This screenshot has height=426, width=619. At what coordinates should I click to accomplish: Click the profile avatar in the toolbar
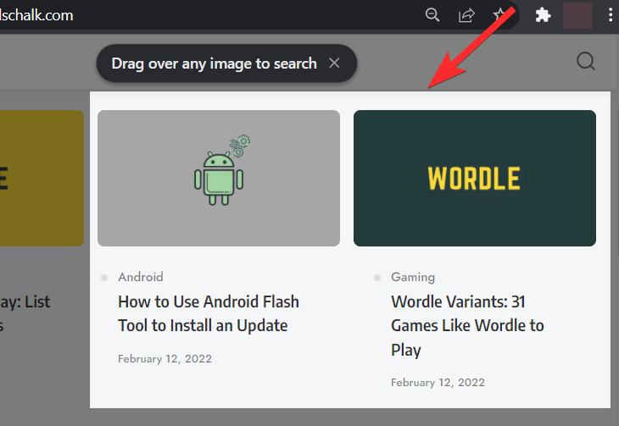click(x=577, y=15)
